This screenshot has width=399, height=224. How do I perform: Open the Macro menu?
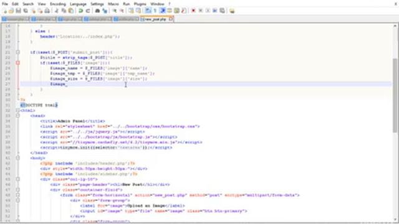click(113, 4)
